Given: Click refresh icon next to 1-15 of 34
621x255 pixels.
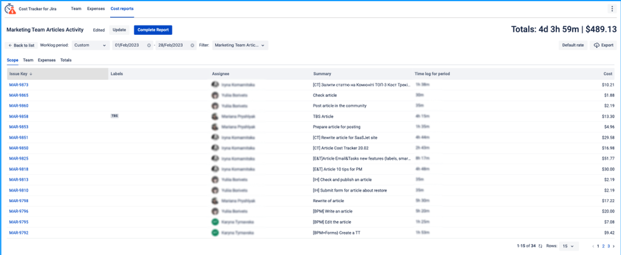Looking at the screenshot, I should pyautogui.click(x=539, y=246).
